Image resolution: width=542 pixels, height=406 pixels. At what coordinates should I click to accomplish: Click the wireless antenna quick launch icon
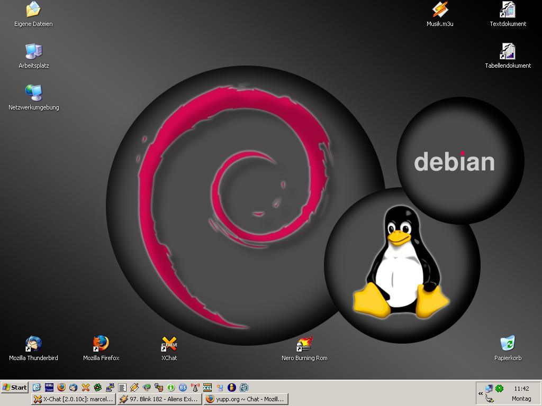coord(195,387)
